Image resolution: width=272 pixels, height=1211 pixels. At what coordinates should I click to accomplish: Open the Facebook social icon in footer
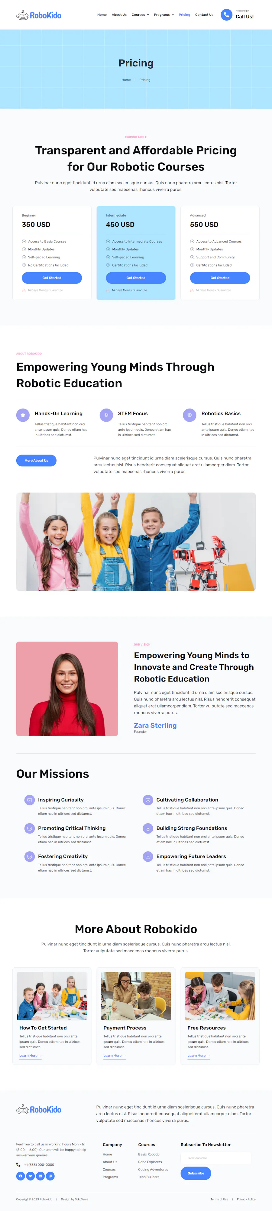[21, 1176]
